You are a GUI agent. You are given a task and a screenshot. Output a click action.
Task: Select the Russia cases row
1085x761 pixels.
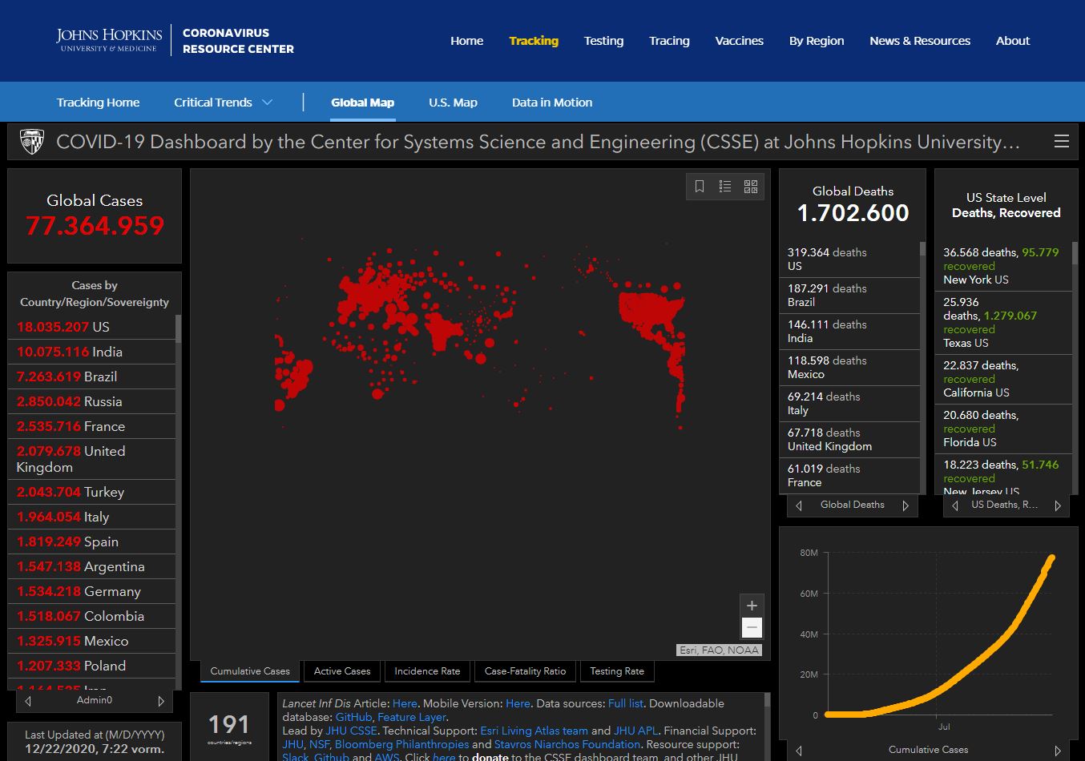[92, 401]
